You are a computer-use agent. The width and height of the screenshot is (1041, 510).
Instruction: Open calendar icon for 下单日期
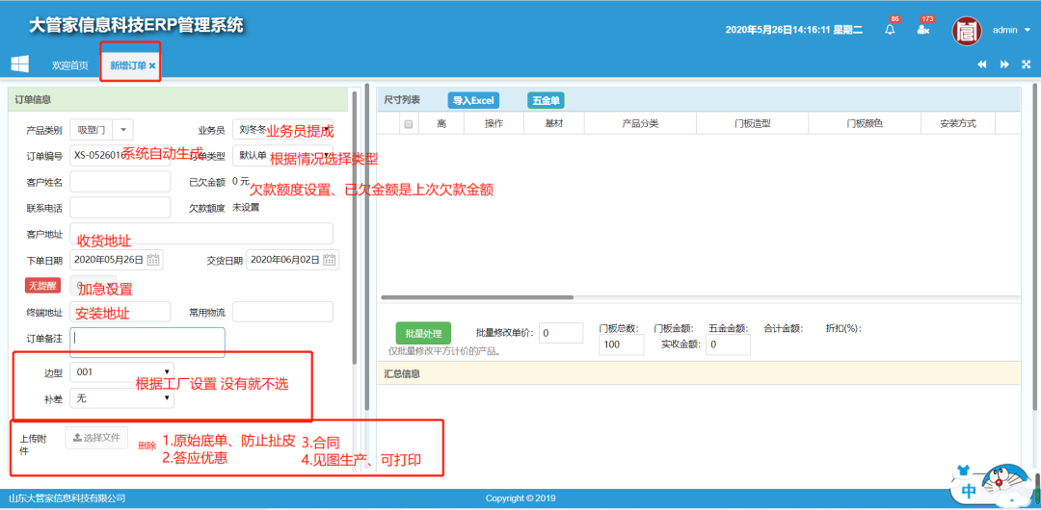pos(154,260)
